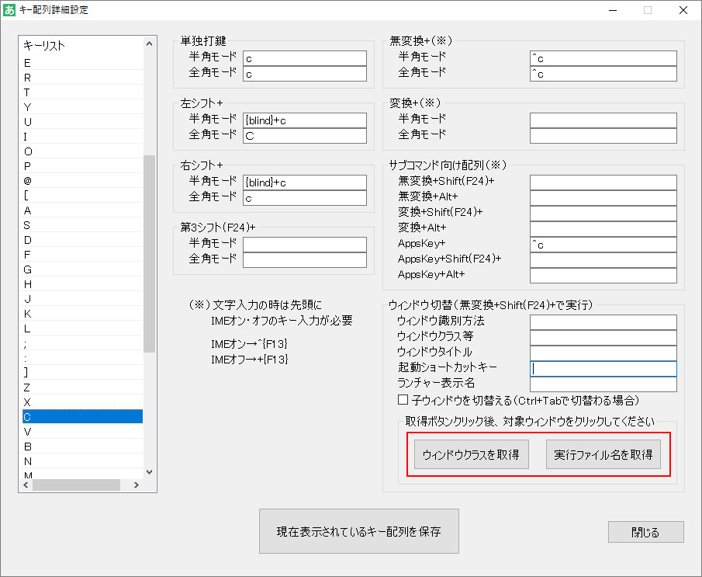Save the current key layout

(x=358, y=531)
